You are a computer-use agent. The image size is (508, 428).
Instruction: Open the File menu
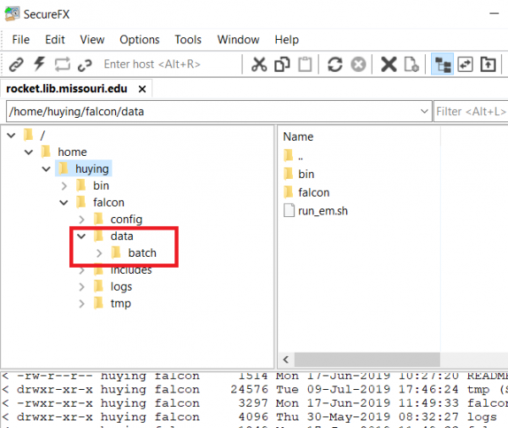[20, 40]
